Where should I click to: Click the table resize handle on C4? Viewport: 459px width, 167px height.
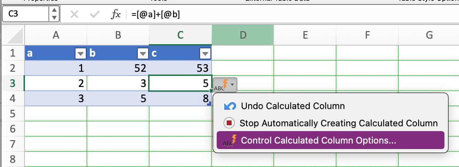tap(209, 103)
